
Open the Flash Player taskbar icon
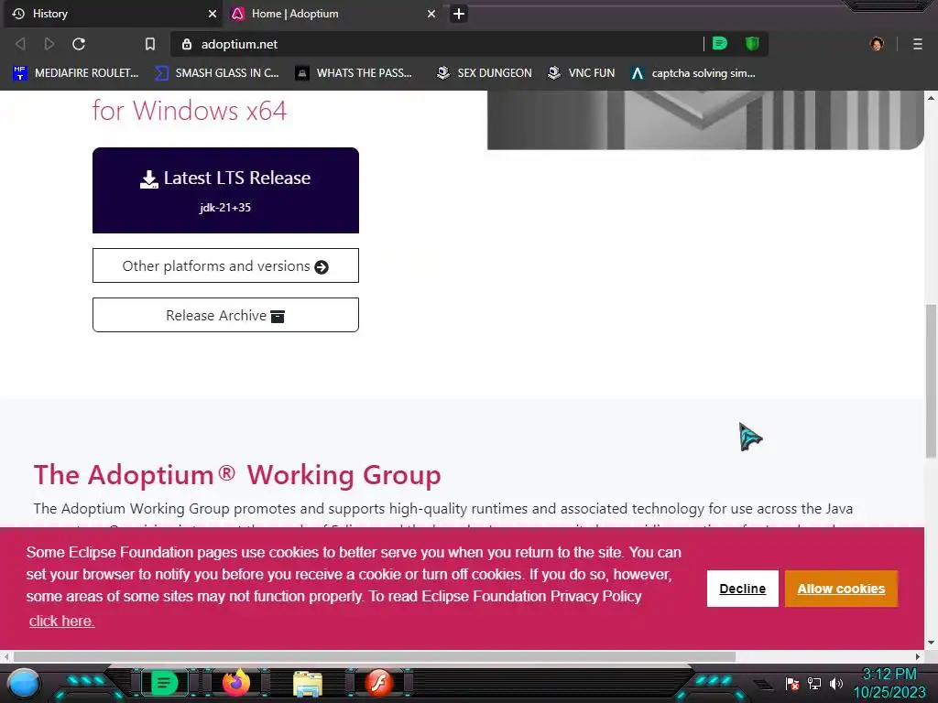tap(379, 683)
